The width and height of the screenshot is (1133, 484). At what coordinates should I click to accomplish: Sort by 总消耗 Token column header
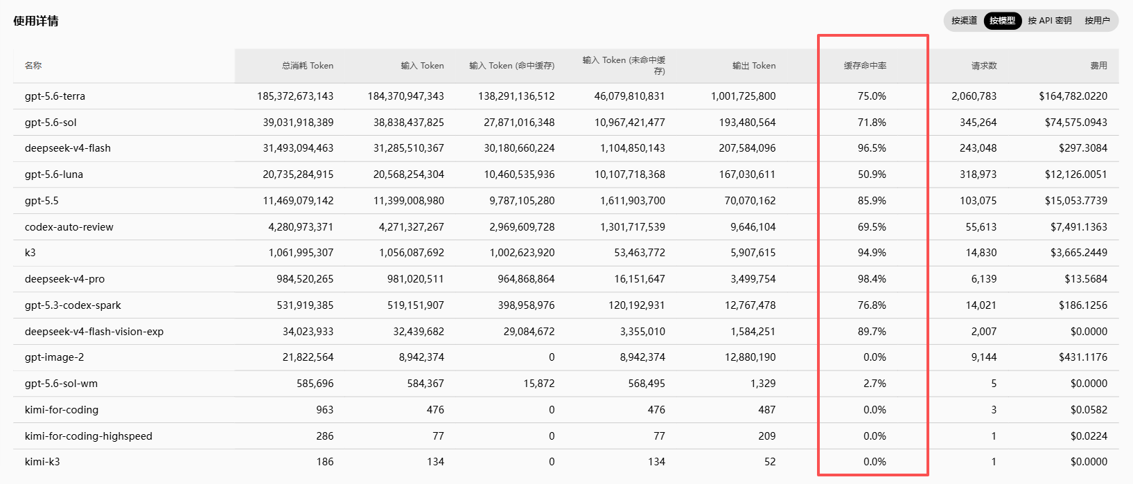coord(307,66)
